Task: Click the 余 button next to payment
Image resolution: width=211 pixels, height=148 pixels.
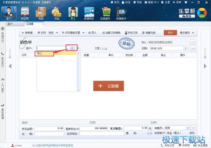Action: [x=150, y=128]
